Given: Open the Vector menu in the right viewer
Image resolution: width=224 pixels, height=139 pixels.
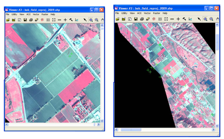Looking at the screenshot, I should (147, 13).
